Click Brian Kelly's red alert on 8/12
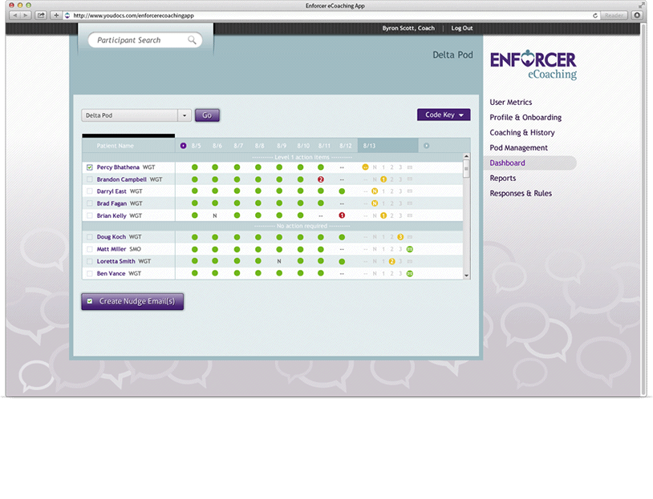The width and height of the screenshot is (653, 499). 342,215
